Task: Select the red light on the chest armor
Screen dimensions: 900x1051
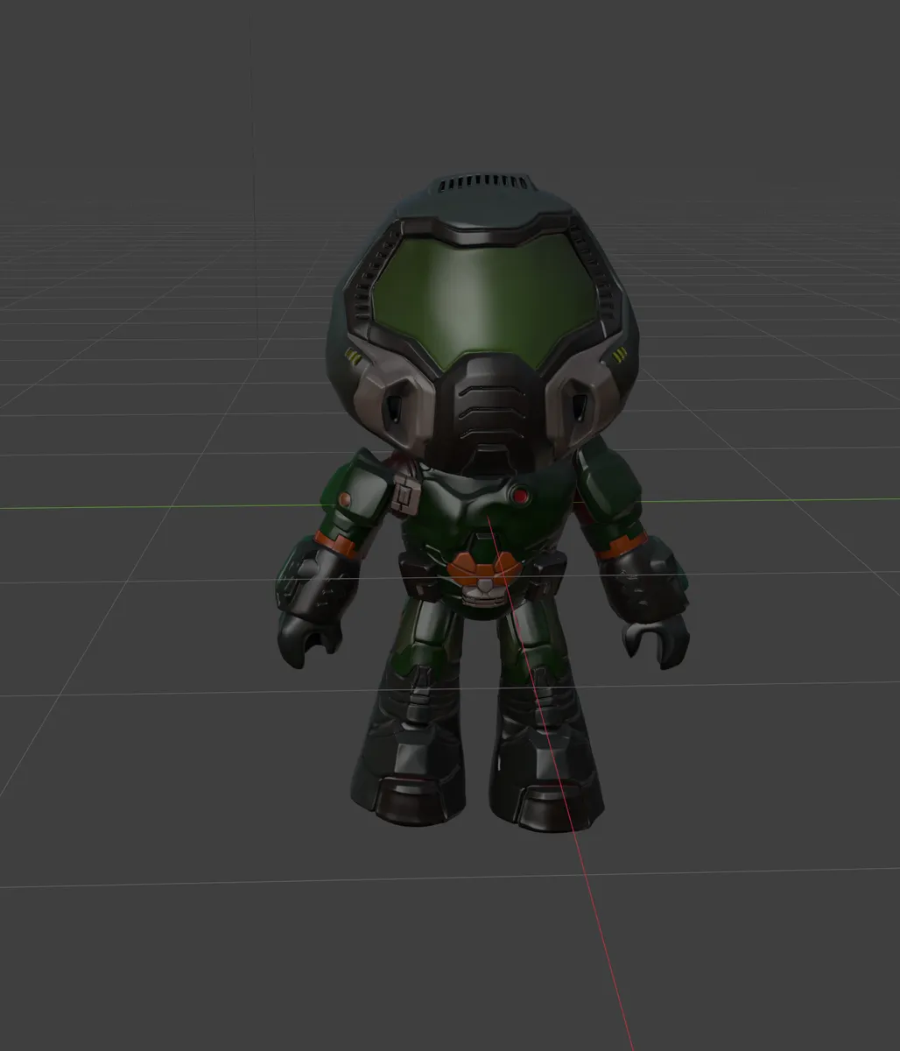Action: point(521,497)
